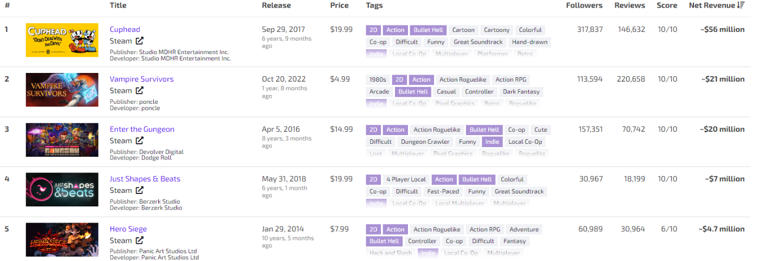Select the Dungeon Crawler tag on Enter the Gungeon

coord(425,142)
